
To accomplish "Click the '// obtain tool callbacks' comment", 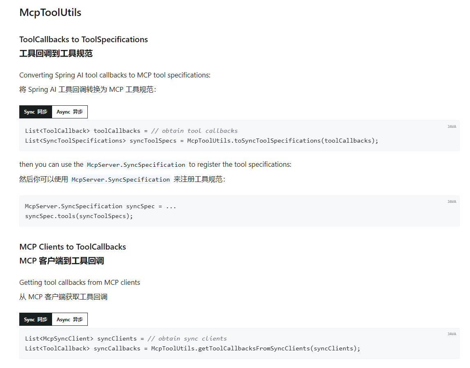I will pos(194,131).
